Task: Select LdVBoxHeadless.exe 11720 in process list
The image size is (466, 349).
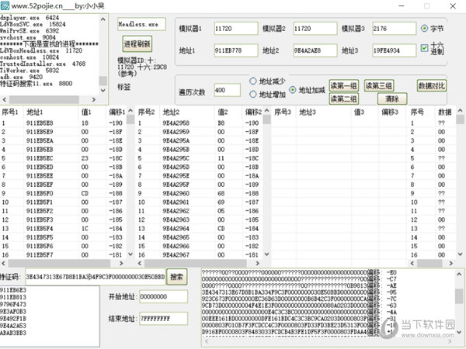Action: point(41,50)
